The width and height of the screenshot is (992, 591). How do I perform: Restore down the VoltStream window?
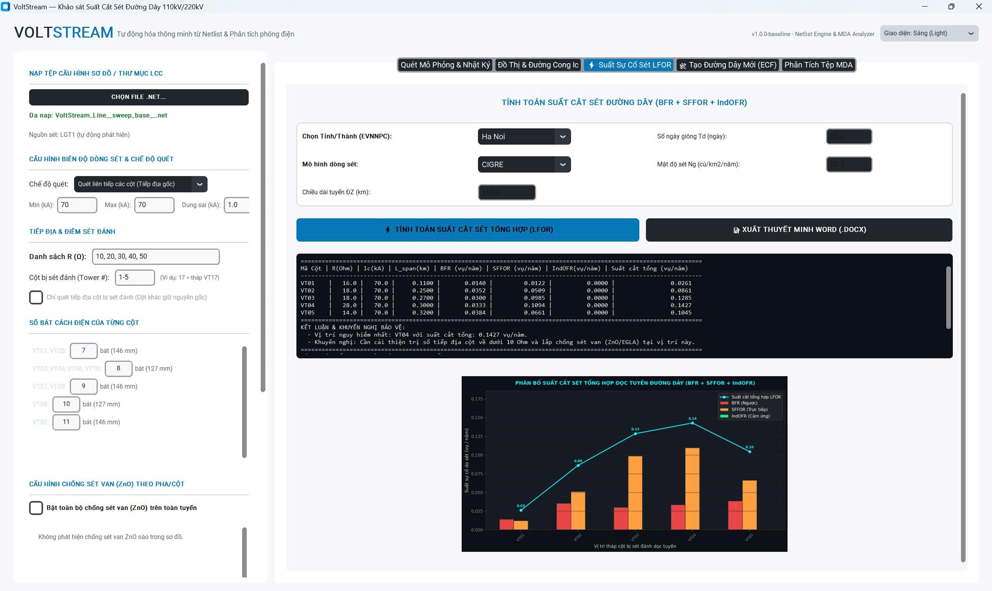tap(951, 6)
